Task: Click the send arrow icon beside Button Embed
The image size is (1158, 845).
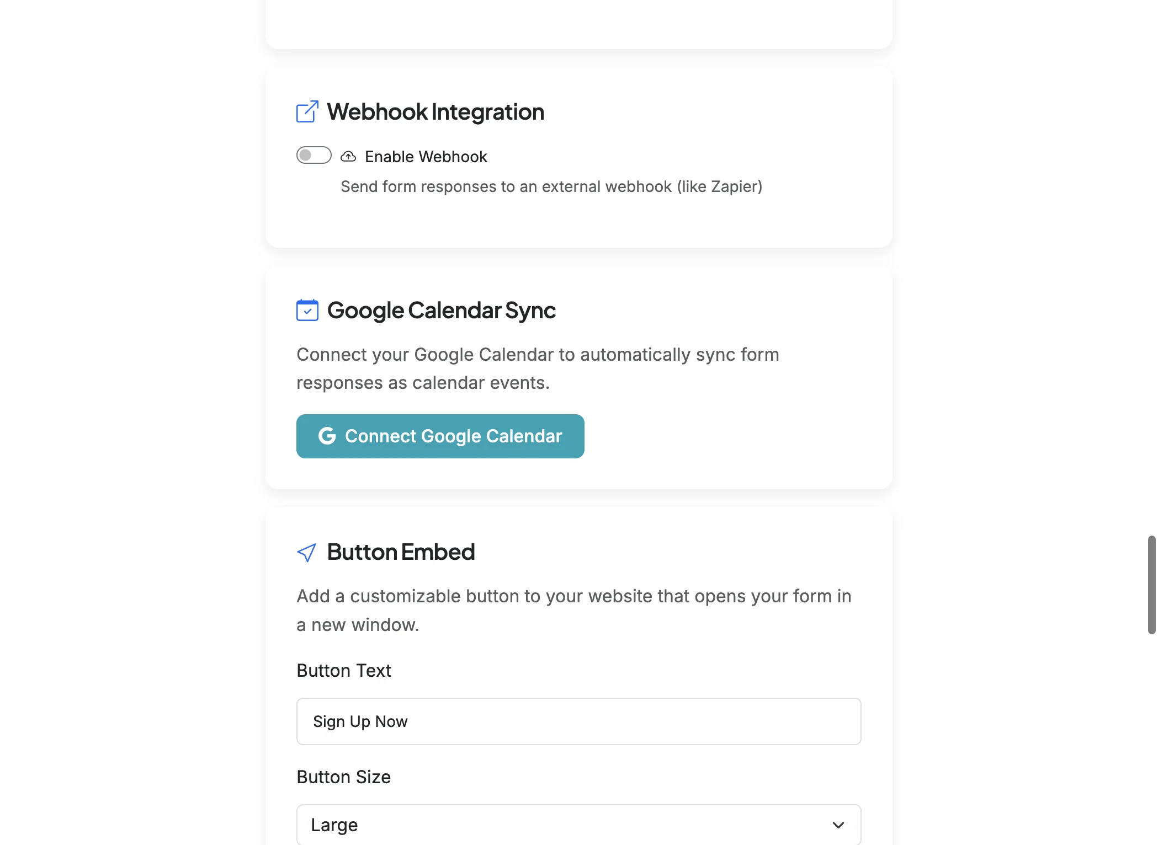Action: coord(306,553)
